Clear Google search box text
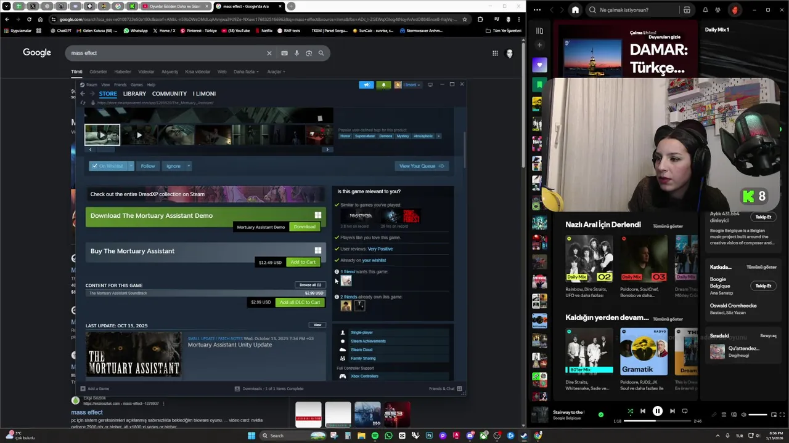789x443 pixels. (269, 54)
